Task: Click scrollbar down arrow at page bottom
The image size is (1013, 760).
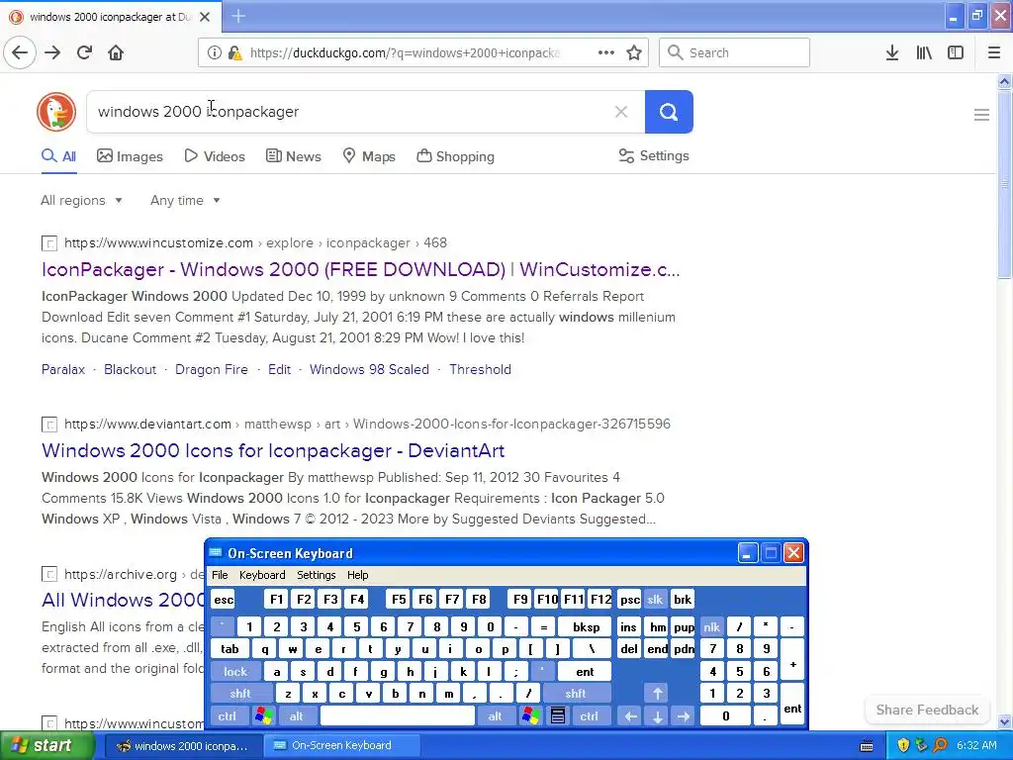Action: pyautogui.click(x=1005, y=721)
